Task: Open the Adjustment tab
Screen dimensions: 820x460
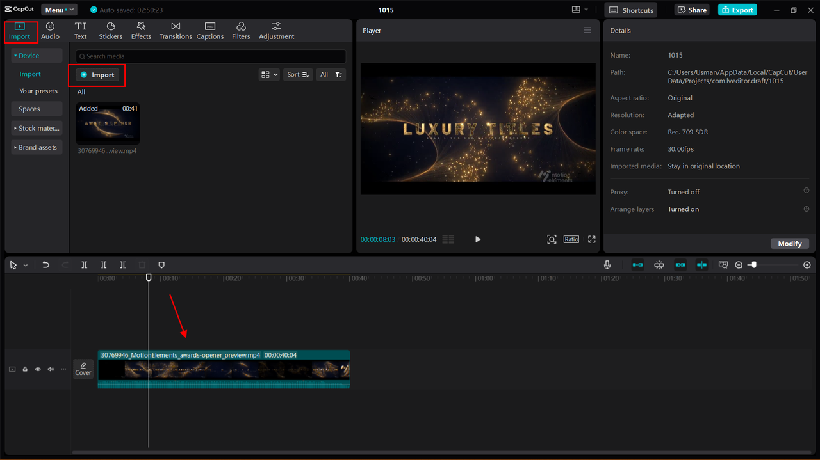Action: pyautogui.click(x=276, y=30)
